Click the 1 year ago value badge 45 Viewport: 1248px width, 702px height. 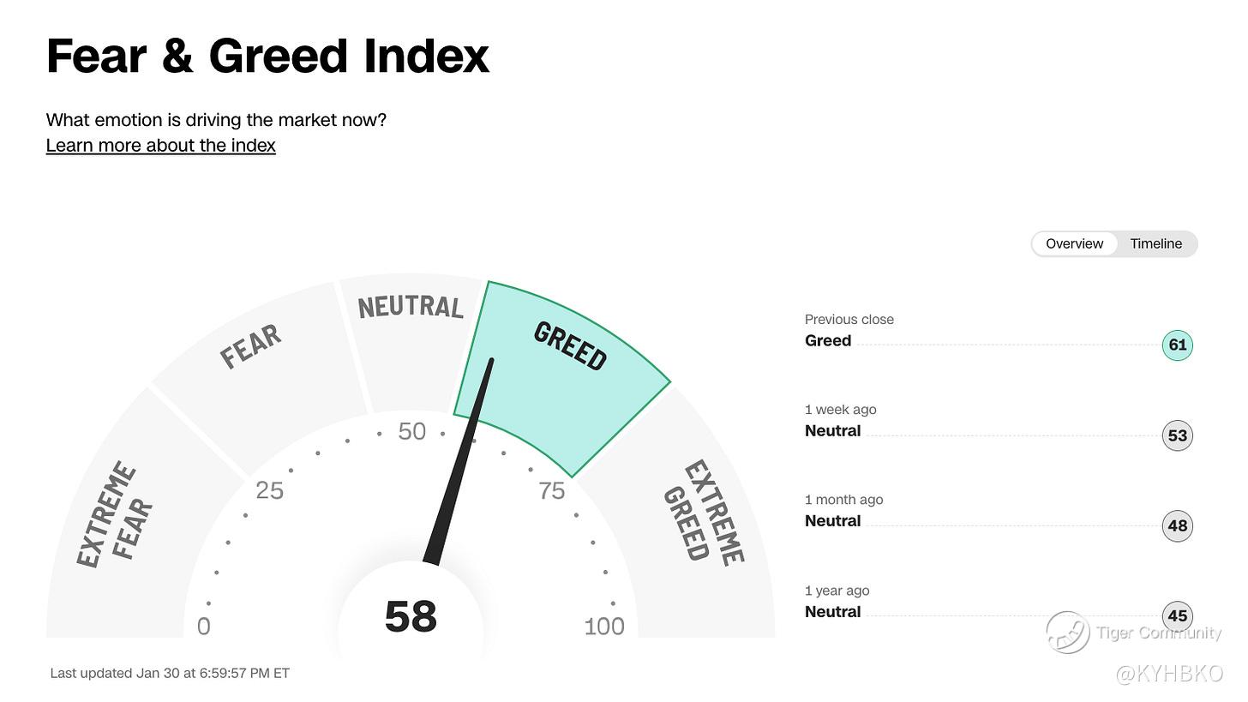(x=1178, y=615)
